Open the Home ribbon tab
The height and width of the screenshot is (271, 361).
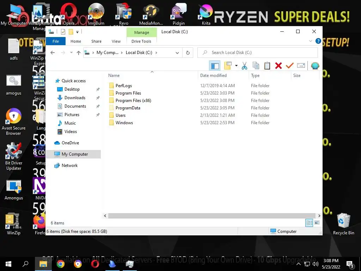tap(76, 41)
